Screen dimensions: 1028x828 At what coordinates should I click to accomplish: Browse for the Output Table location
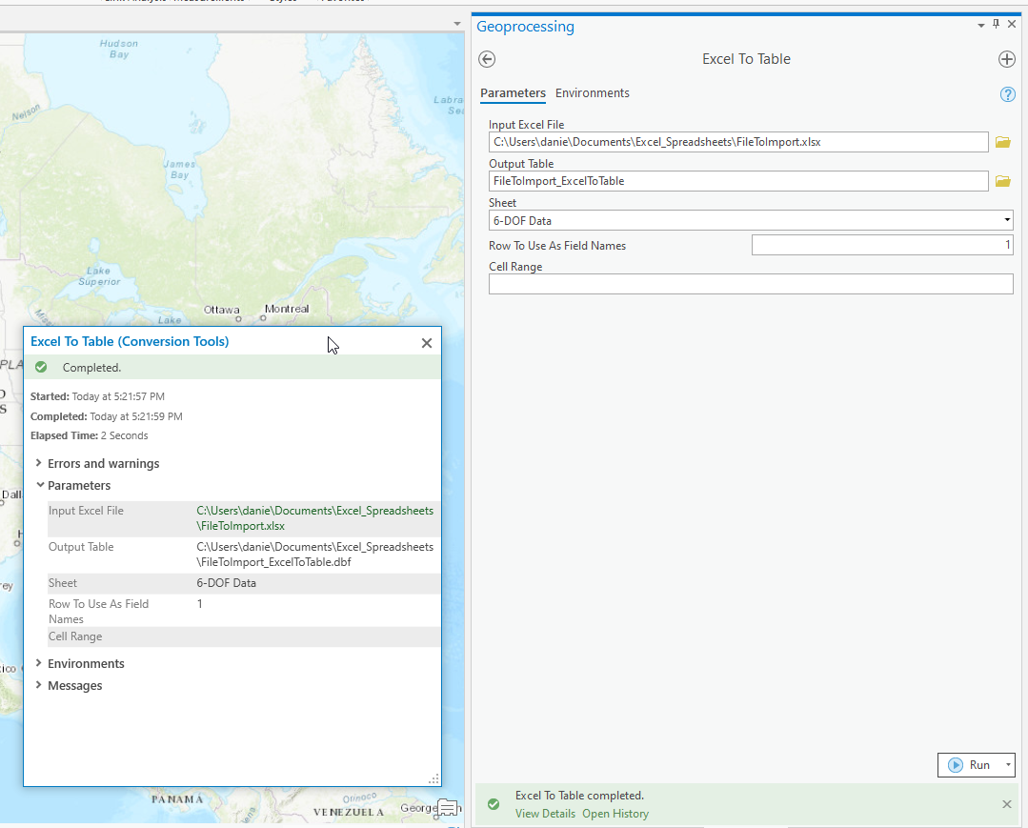tap(1002, 180)
